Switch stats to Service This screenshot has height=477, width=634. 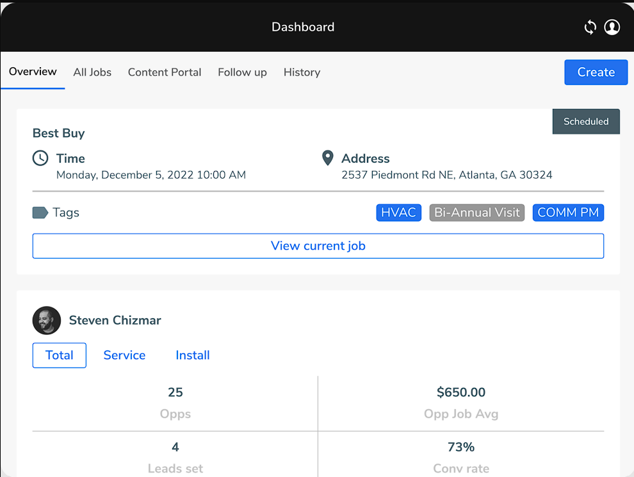click(124, 355)
